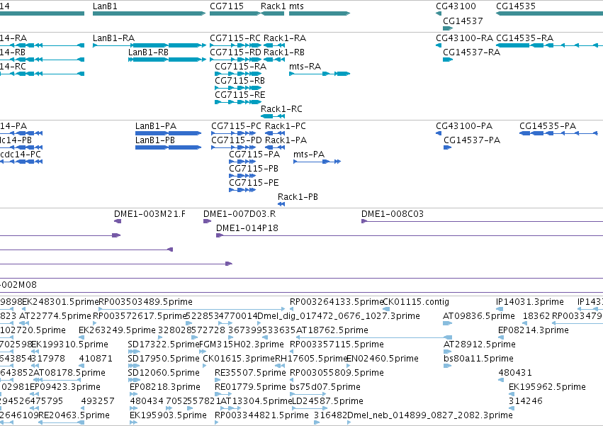The image size is (603, 426).
Task: Select the Rack1-PC CDS
Action: click(x=275, y=133)
